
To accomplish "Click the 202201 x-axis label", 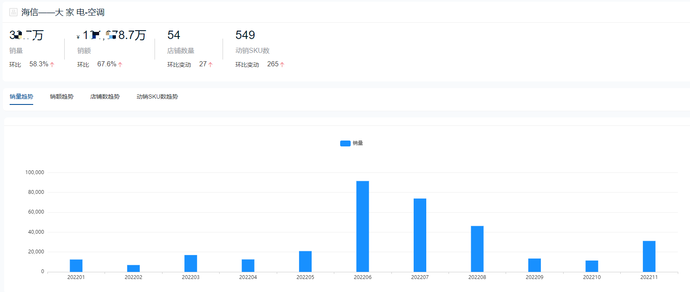I will tap(76, 277).
